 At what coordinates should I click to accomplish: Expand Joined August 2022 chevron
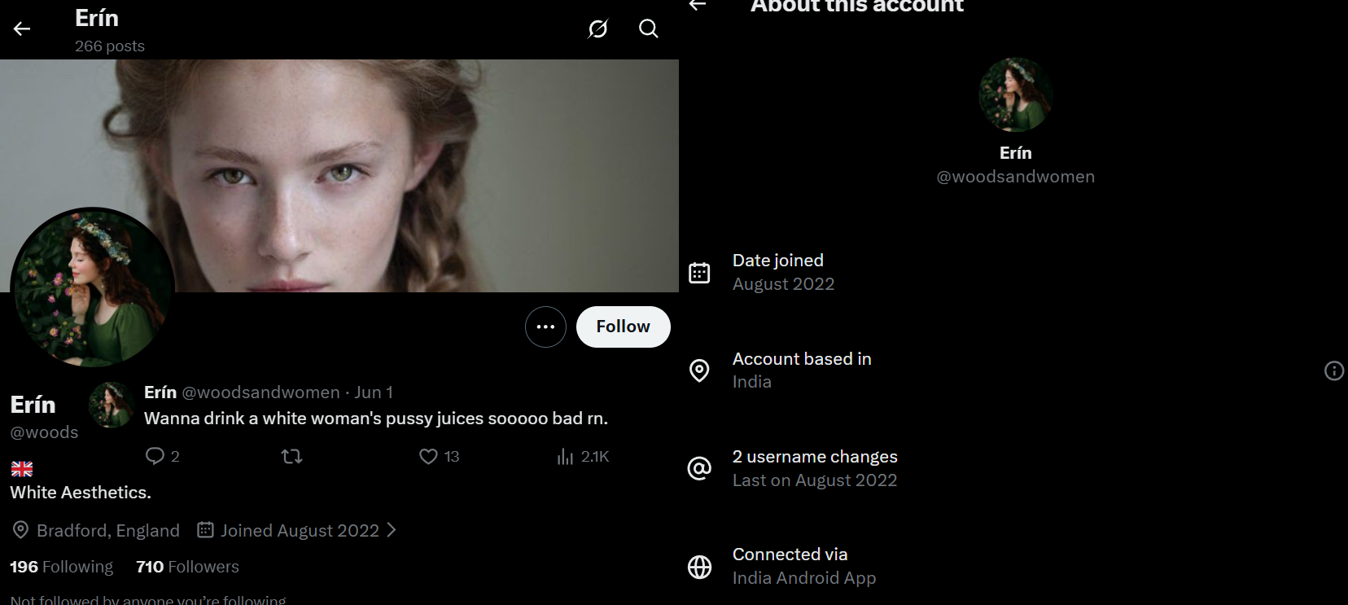pyautogui.click(x=392, y=530)
